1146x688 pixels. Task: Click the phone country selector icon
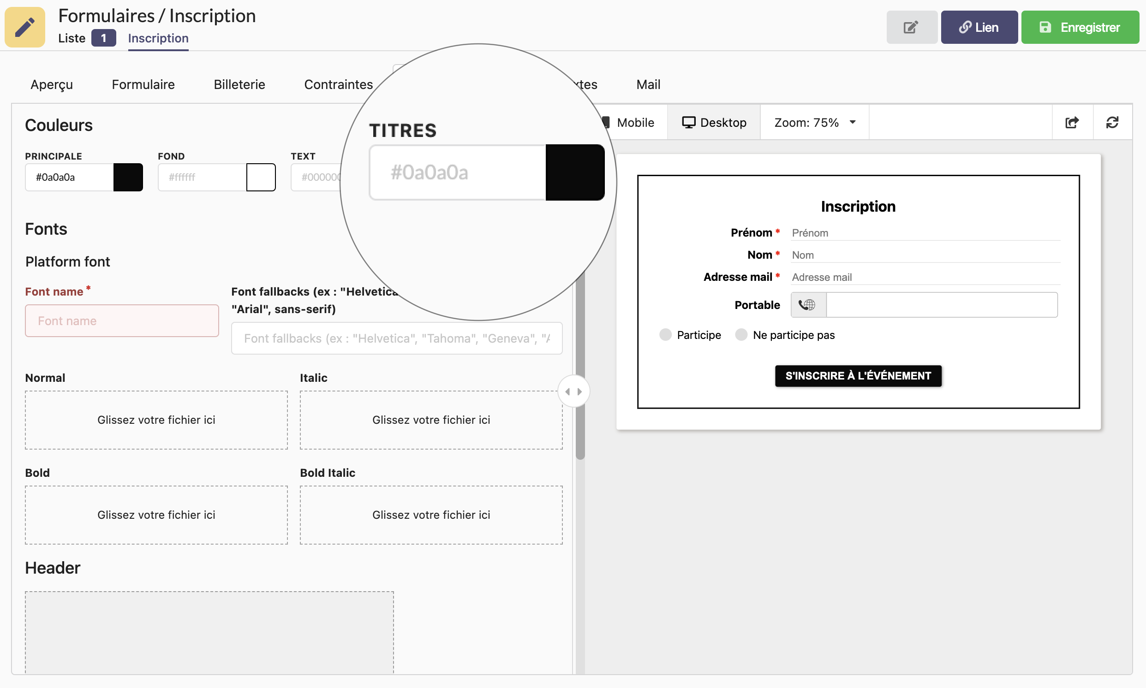tap(808, 305)
